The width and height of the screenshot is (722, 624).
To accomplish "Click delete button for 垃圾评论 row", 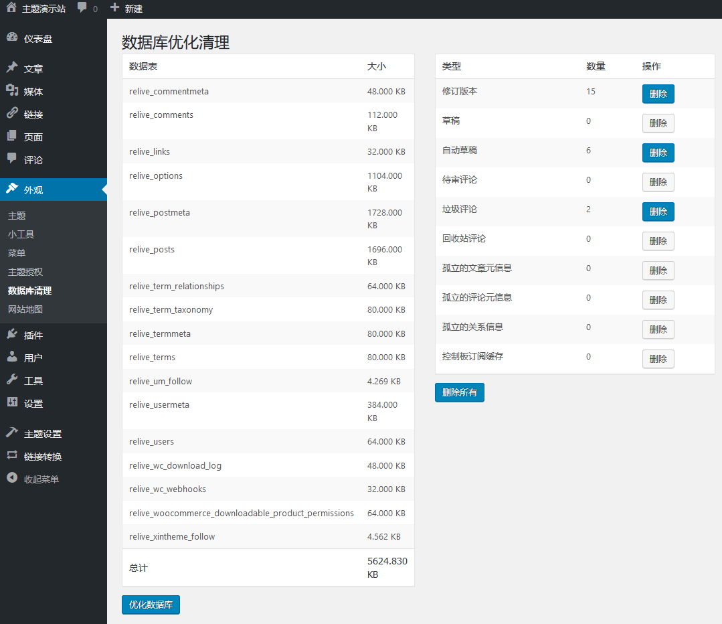I will tap(658, 212).
